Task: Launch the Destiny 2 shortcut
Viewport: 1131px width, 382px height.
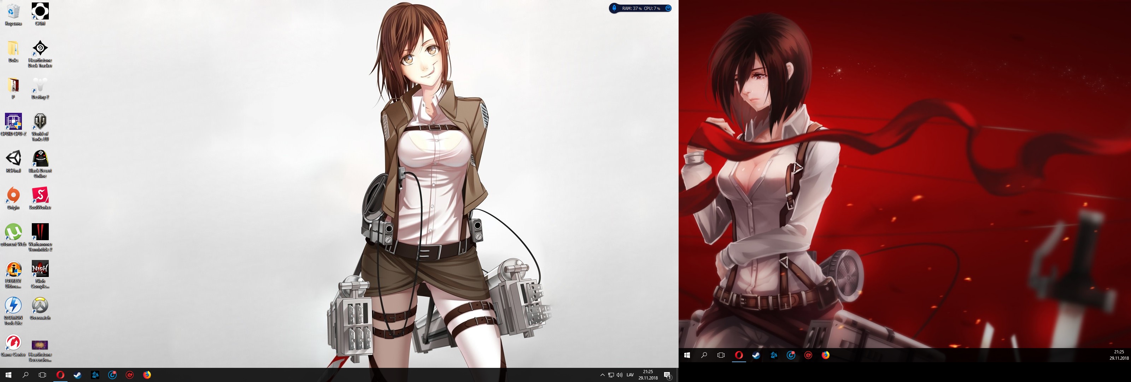Action: point(40,88)
